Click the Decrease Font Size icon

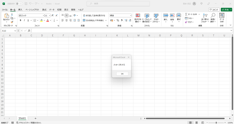(56, 15)
